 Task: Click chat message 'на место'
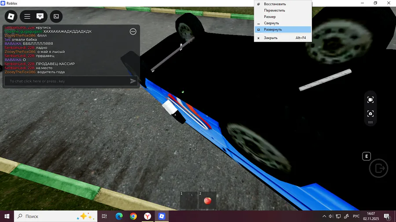pos(44,68)
